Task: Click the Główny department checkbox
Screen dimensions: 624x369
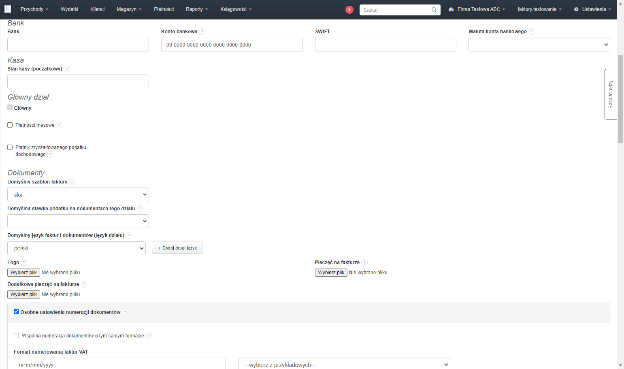Action: point(10,107)
